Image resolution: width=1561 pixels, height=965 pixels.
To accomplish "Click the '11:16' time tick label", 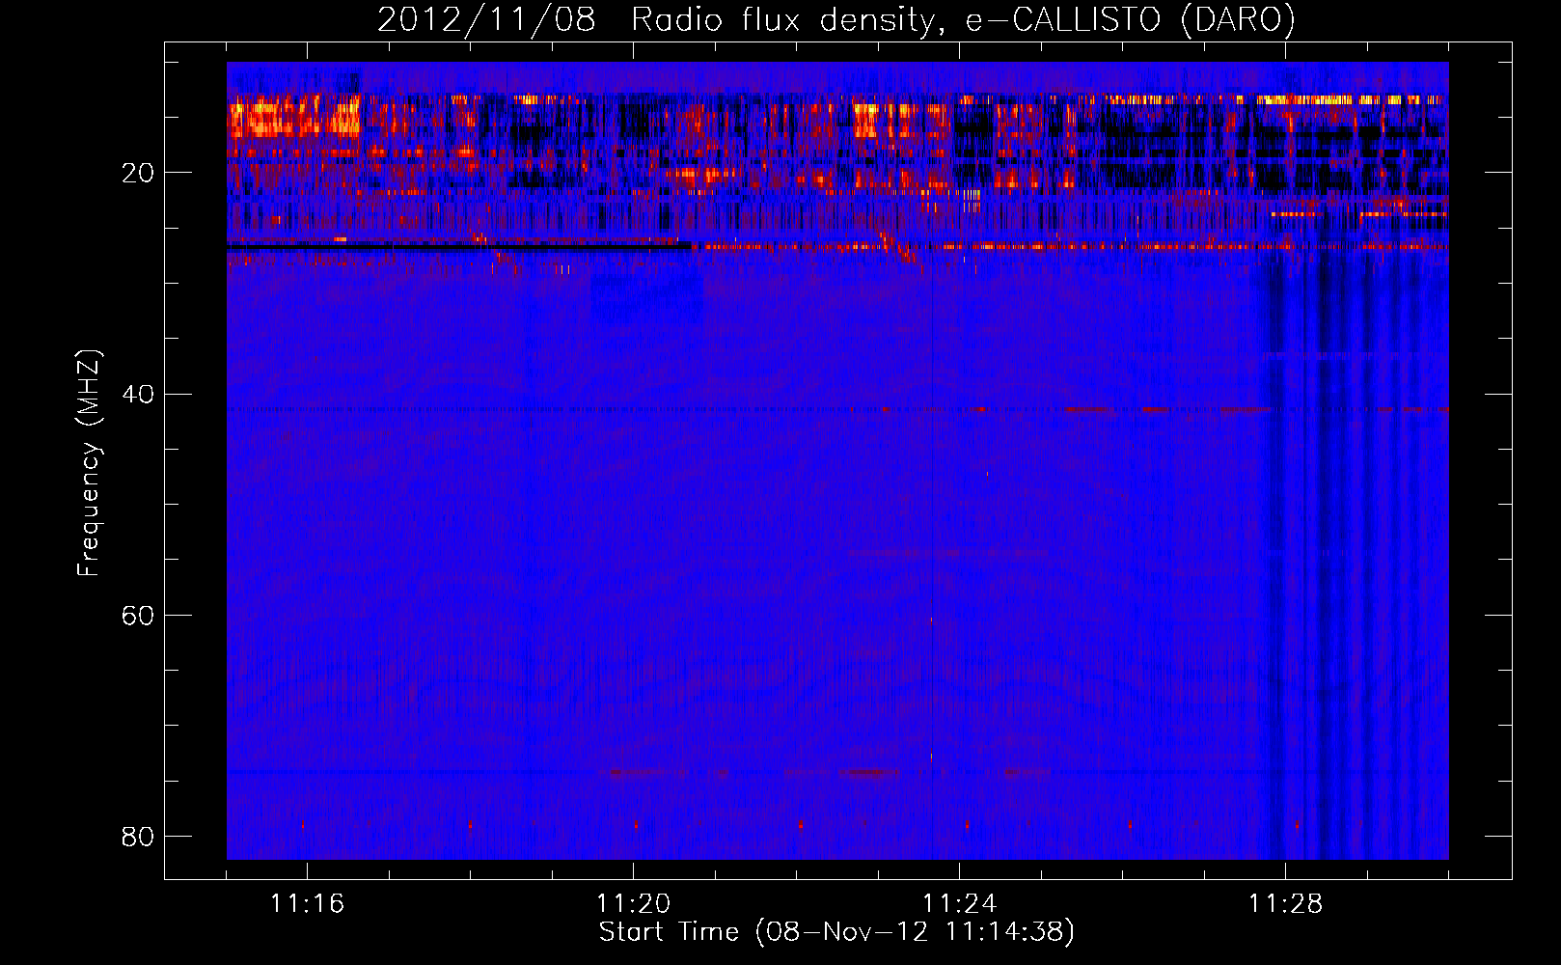I will (307, 904).
